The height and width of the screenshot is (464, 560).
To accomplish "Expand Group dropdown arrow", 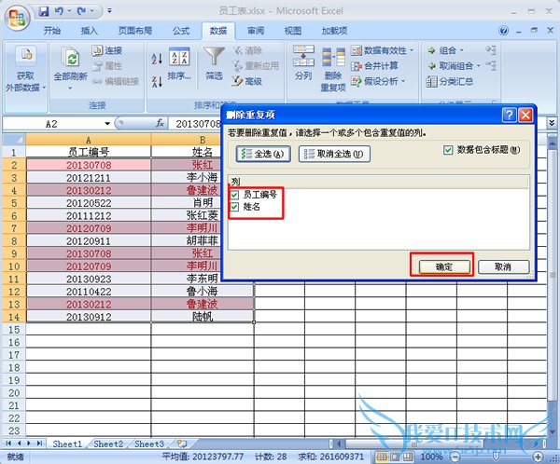I will coord(461,50).
